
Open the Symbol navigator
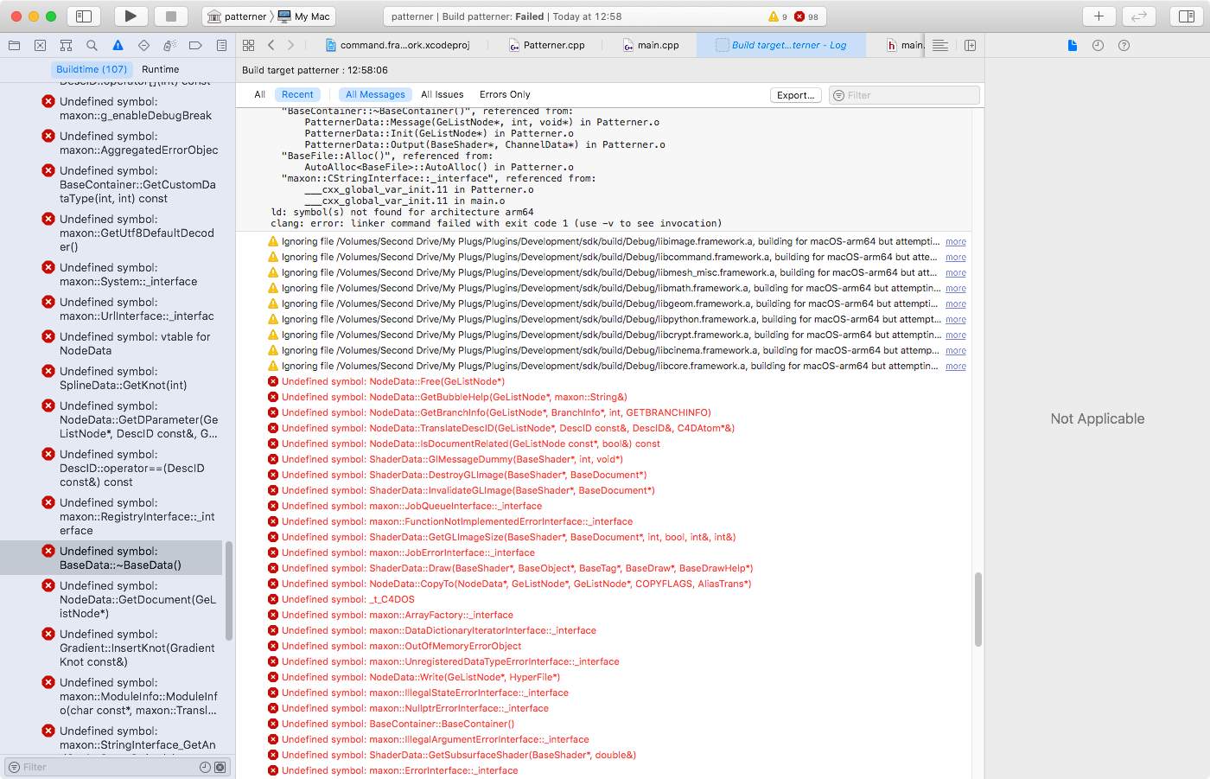(x=66, y=45)
